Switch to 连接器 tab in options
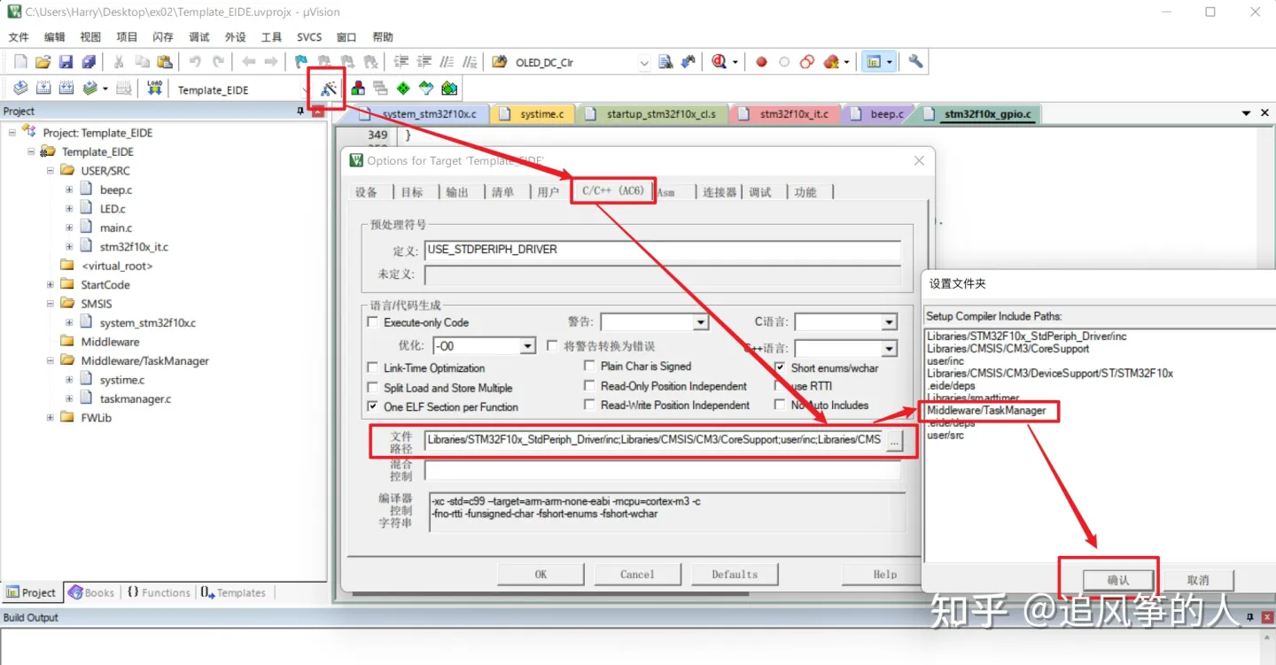 [x=720, y=192]
